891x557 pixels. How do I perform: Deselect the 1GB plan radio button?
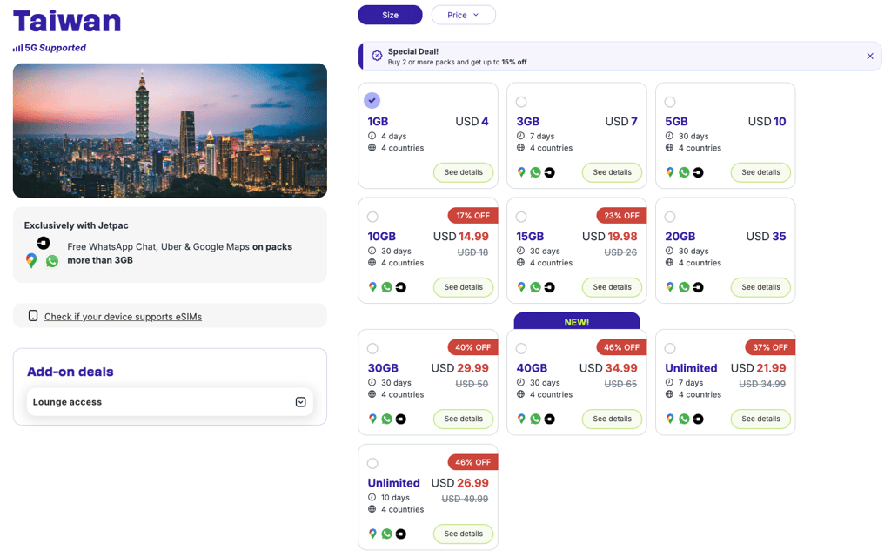coord(372,101)
